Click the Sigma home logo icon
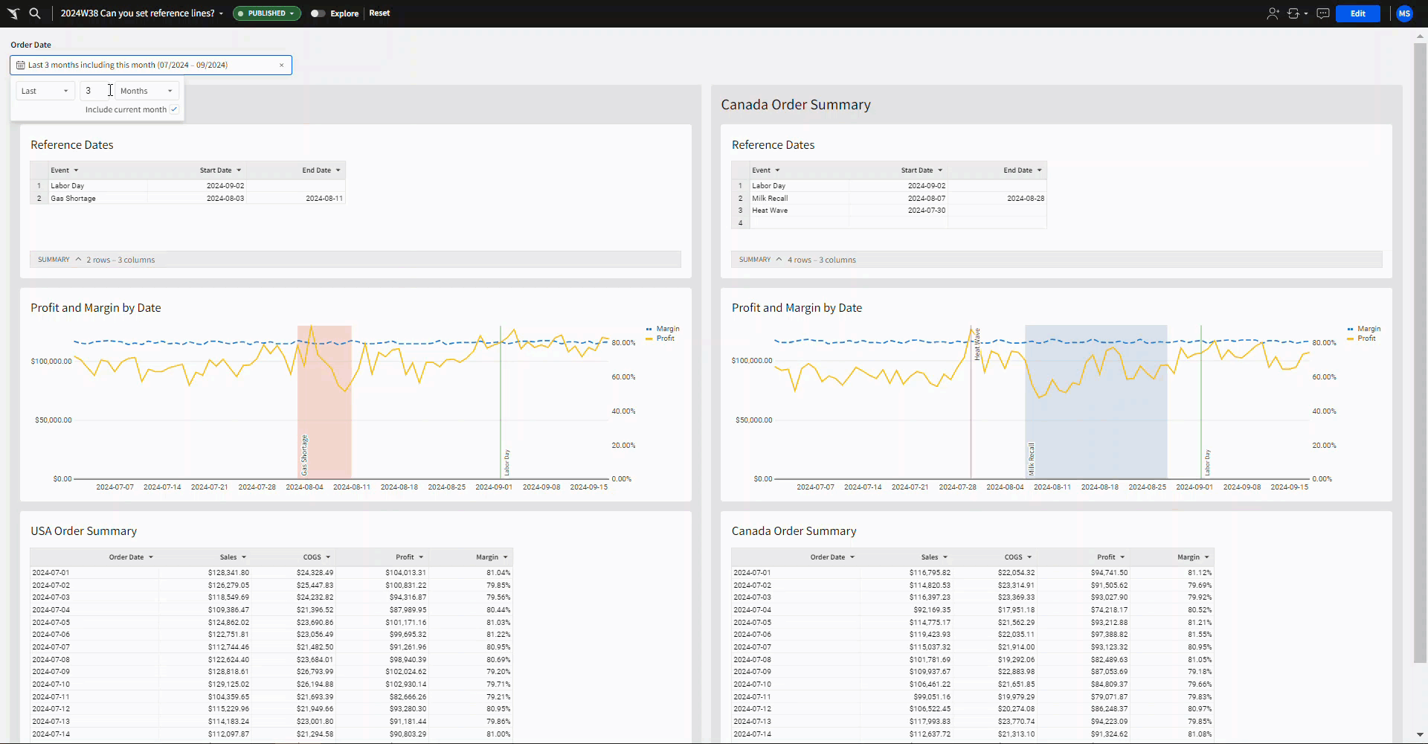Image resolution: width=1428 pixels, height=744 pixels. [x=13, y=13]
